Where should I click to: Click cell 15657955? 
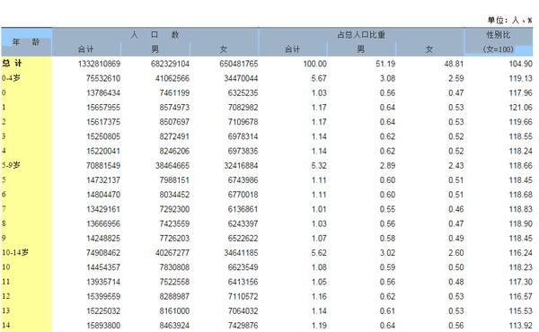click(x=103, y=108)
